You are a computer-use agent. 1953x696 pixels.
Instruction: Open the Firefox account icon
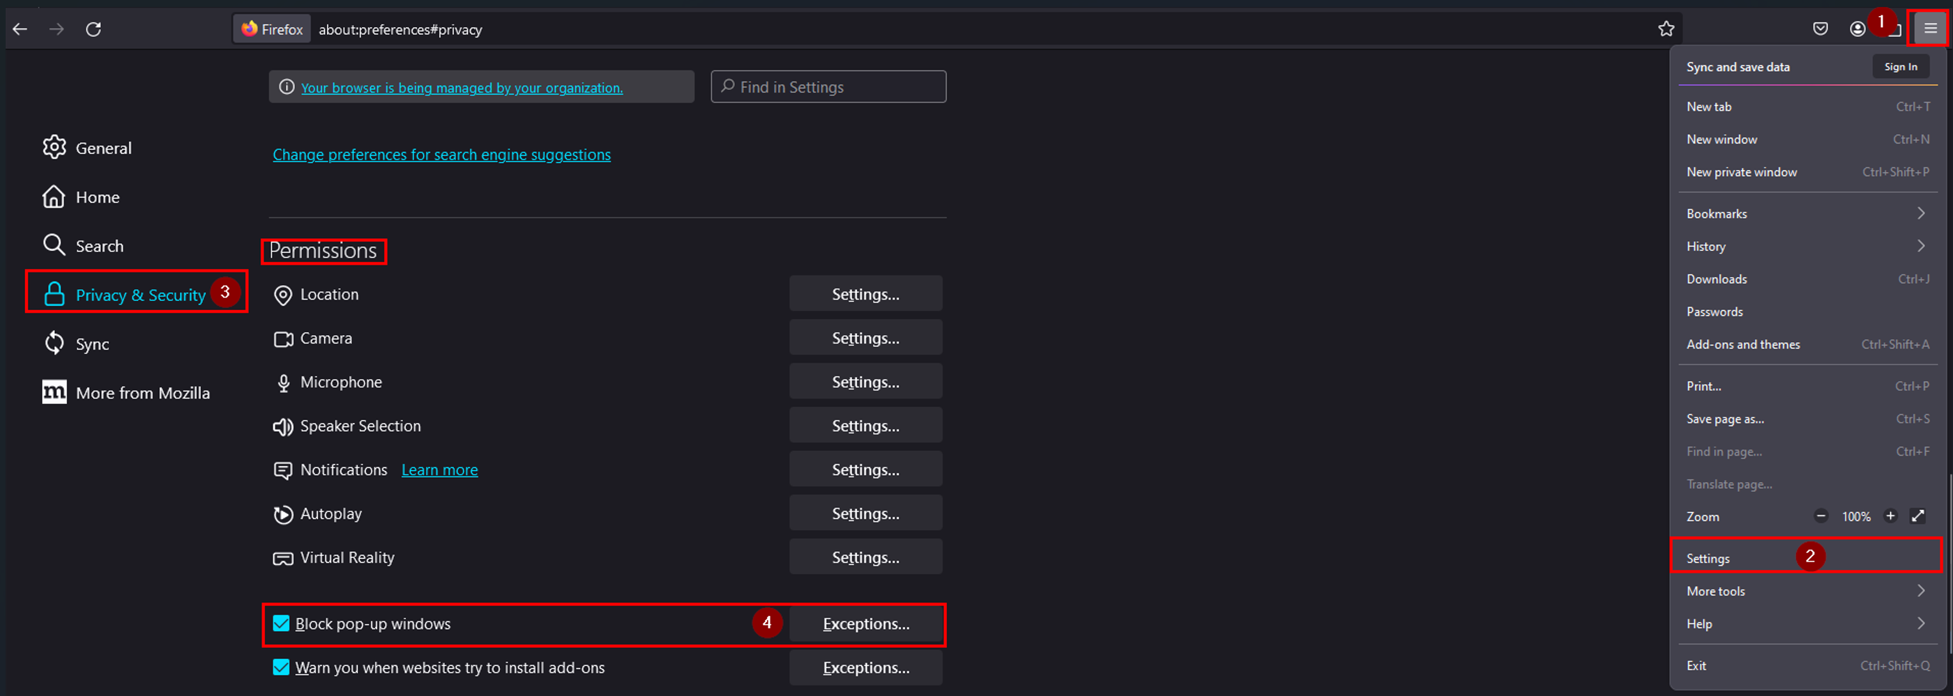(x=1857, y=29)
